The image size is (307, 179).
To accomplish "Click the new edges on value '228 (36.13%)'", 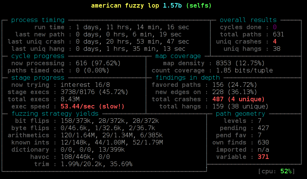I will [x=235, y=92].
